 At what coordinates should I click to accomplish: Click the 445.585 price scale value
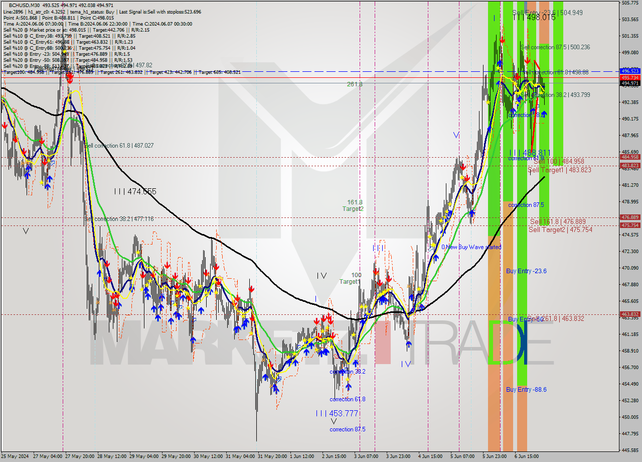tap(630, 450)
